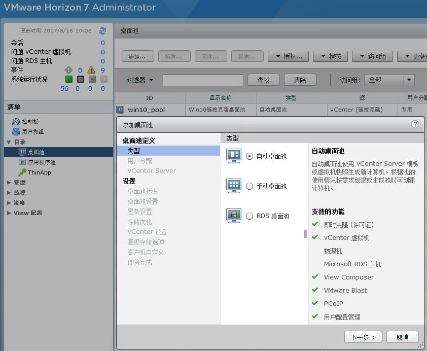Select 用户和组 in the left navigation
The width and height of the screenshot is (427, 351).
click(29, 130)
